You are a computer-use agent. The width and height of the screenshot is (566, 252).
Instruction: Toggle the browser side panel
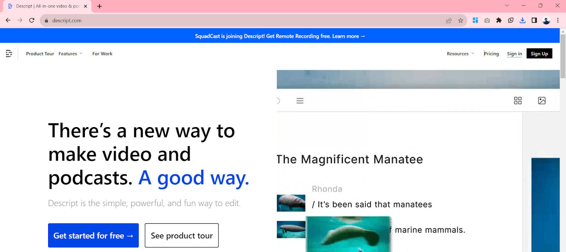pyautogui.click(x=534, y=20)
